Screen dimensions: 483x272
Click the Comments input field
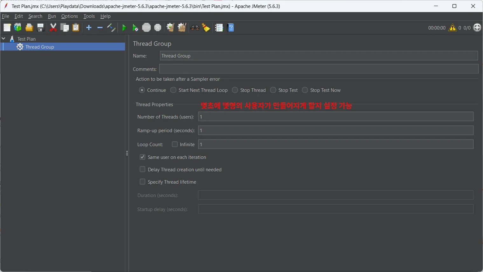(319, 69)
